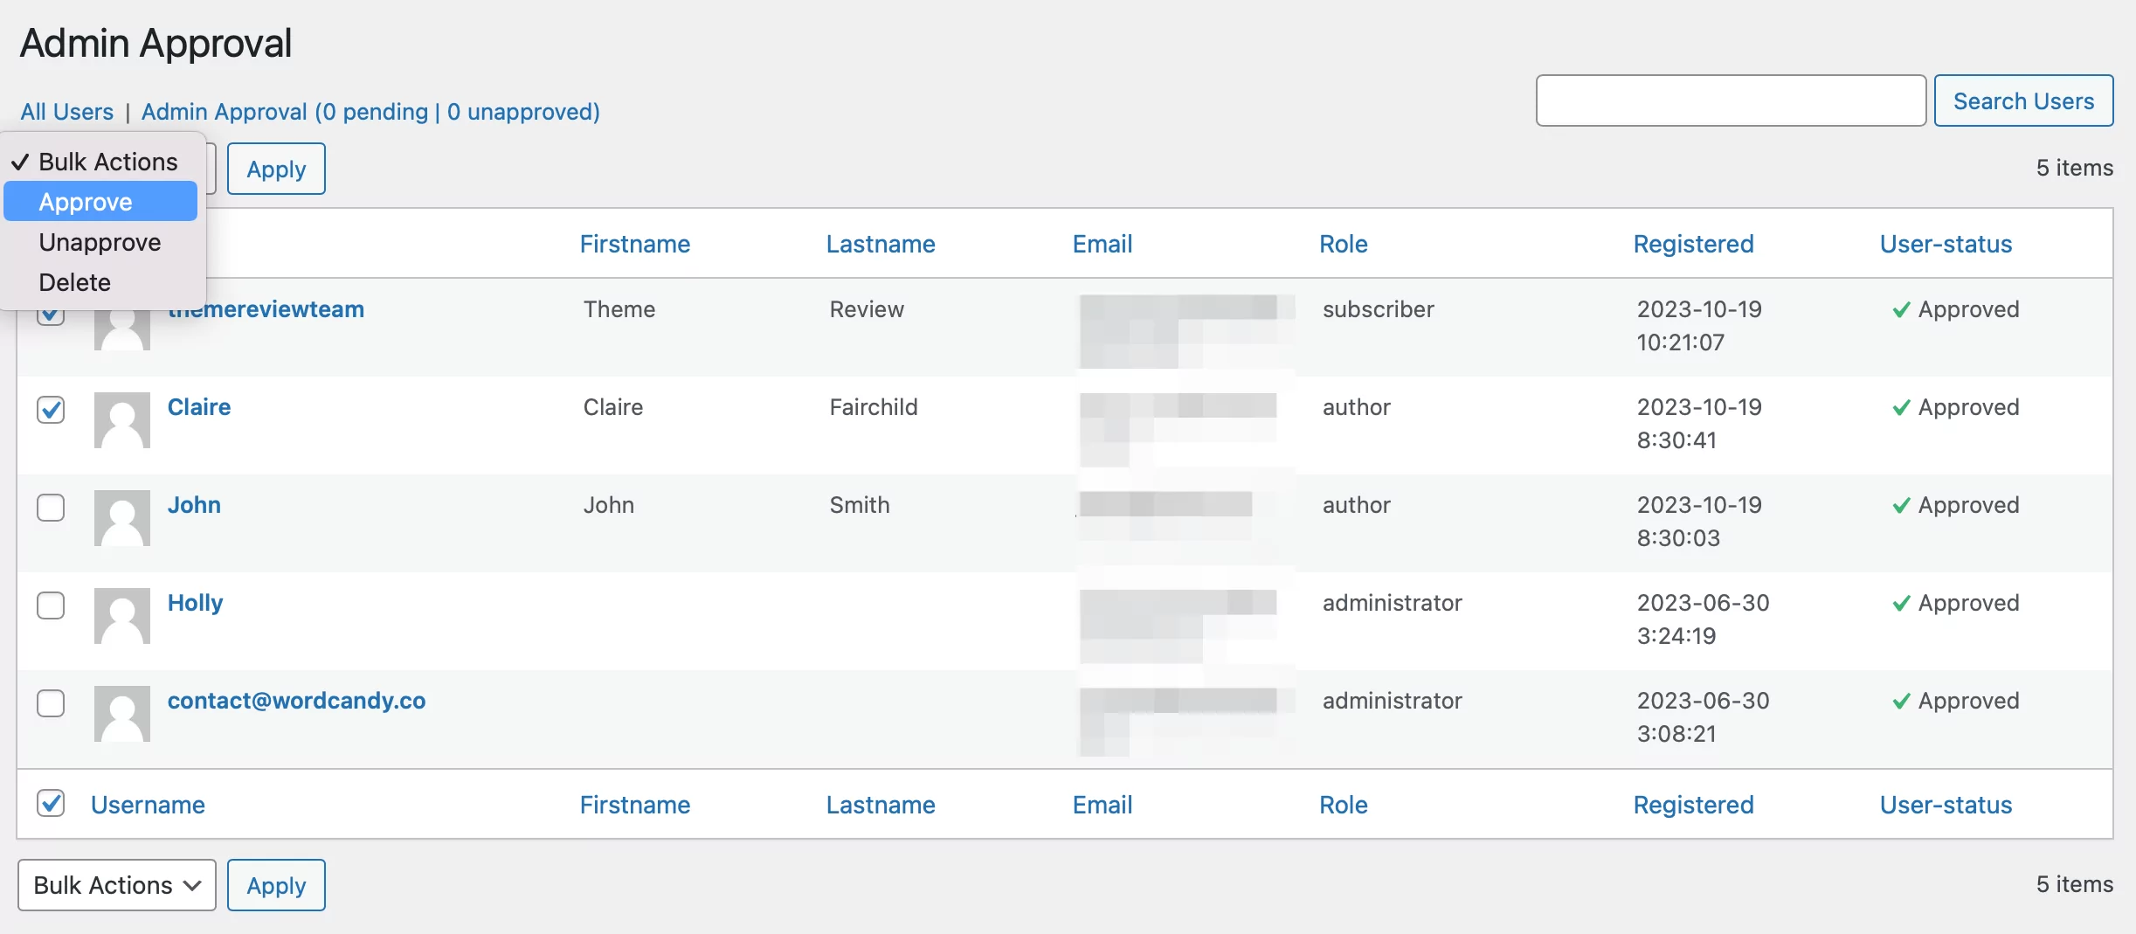
Task: Click the 'Smith' lastname cell
Action: [860, 505]
